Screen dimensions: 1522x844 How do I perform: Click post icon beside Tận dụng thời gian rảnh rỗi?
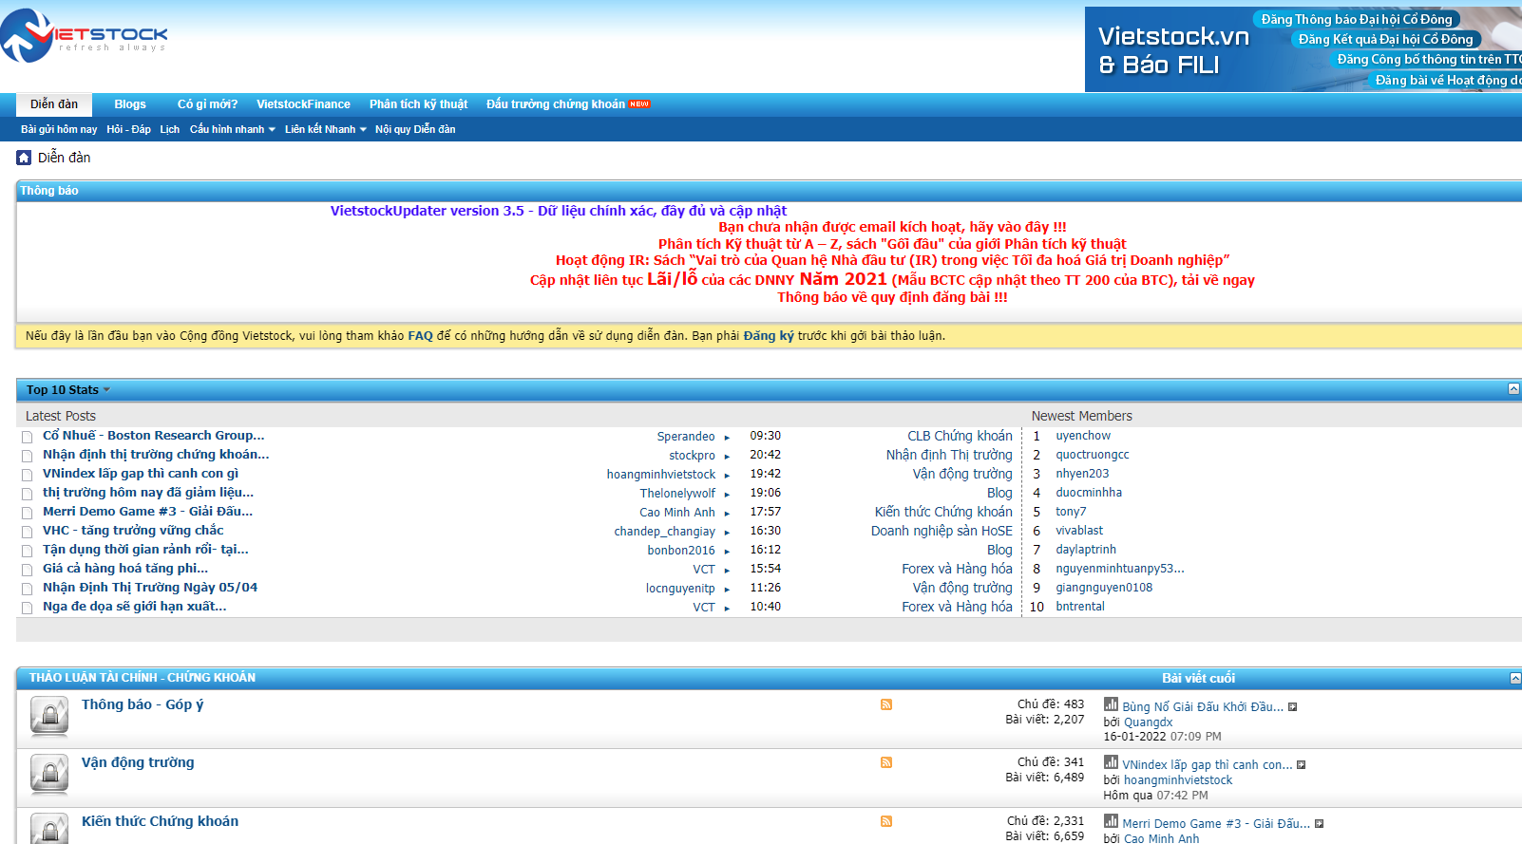(x=28, y=551)
